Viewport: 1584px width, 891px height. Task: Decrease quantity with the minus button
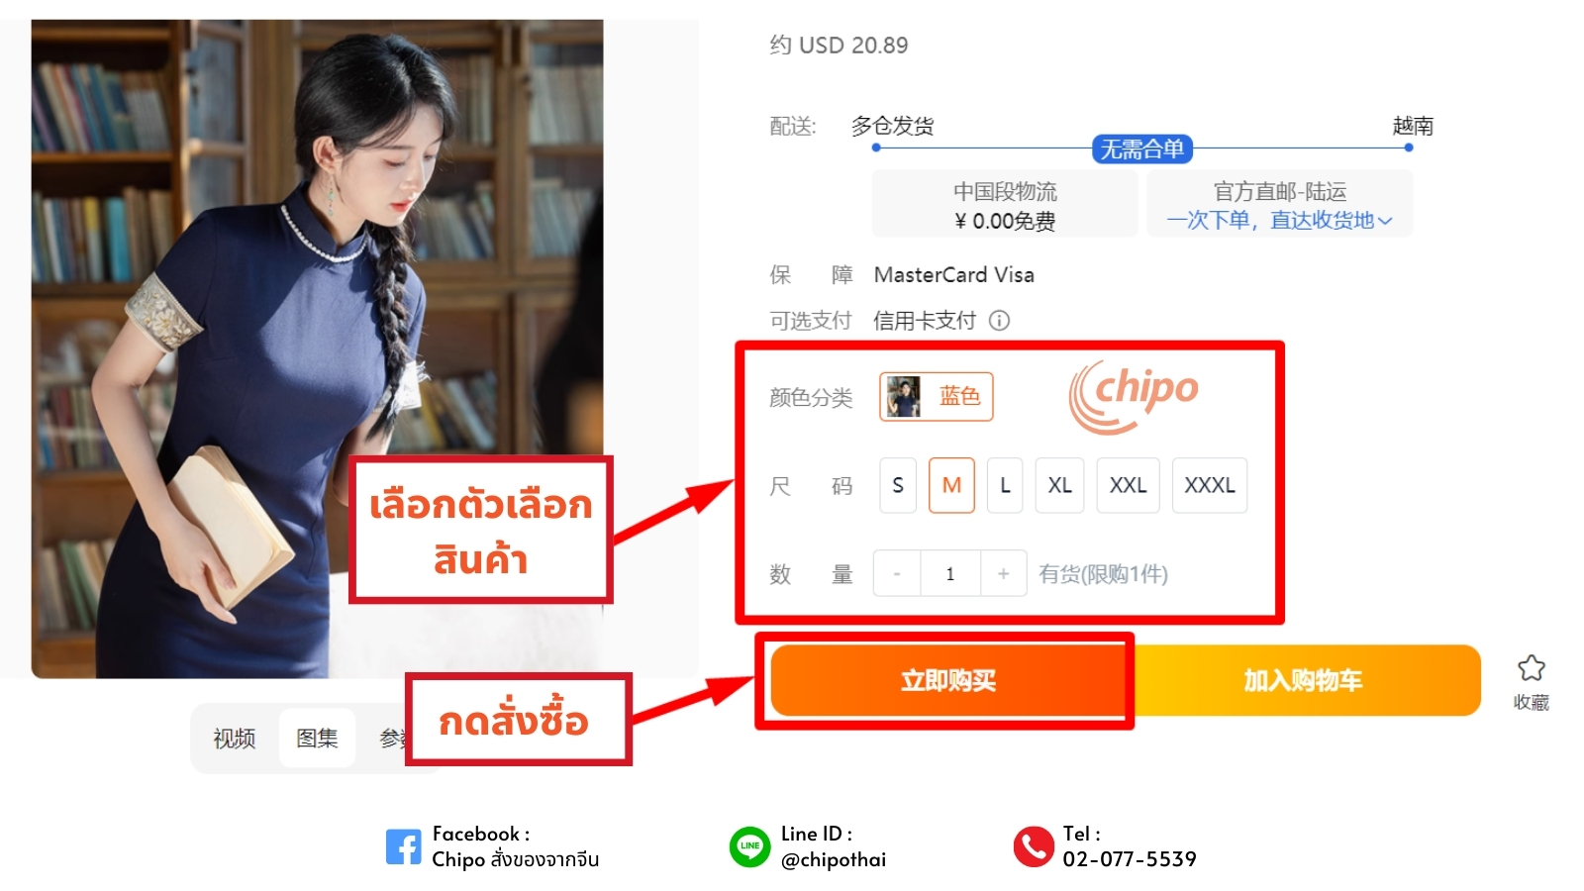[897, 573]
